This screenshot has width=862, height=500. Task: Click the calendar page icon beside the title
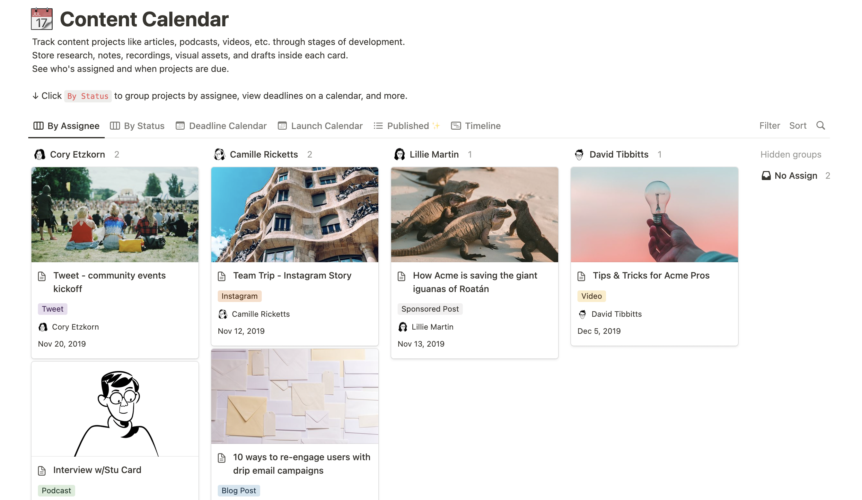pyautogui.click(x=42, y=19)
